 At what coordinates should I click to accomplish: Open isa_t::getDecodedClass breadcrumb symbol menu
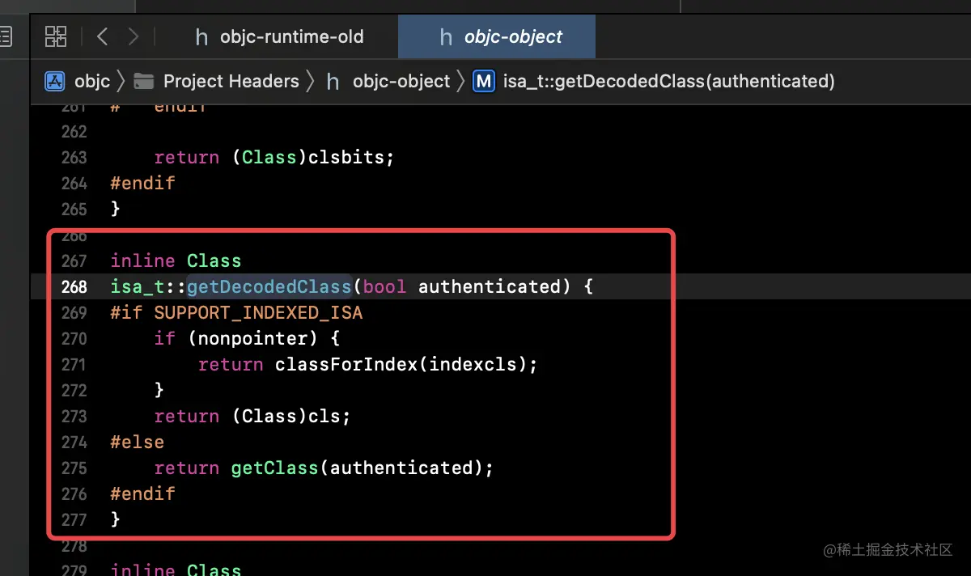point(668,81)
